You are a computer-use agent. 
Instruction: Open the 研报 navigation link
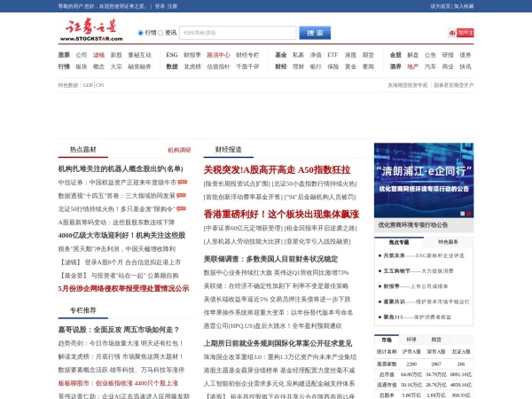coord(448,55)
